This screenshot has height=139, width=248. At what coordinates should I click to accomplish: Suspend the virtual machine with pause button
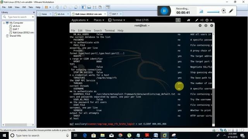[46, 7]
